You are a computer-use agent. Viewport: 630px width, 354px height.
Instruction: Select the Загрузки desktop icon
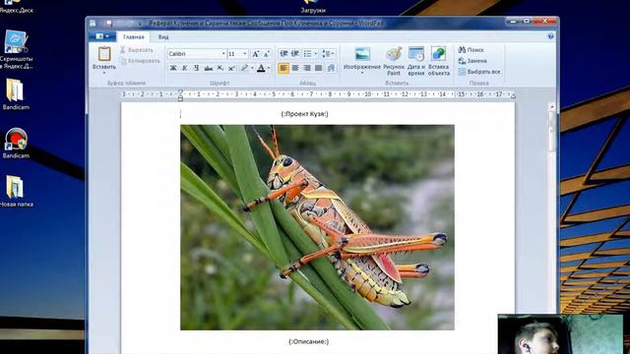pos(313,7)
